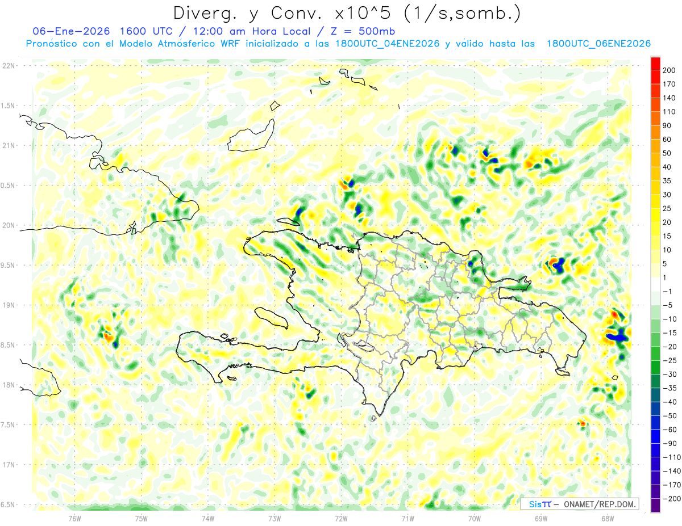
Task: Click the '70W' longitude label
Action: pyautogui.click(x=475, y=518)
